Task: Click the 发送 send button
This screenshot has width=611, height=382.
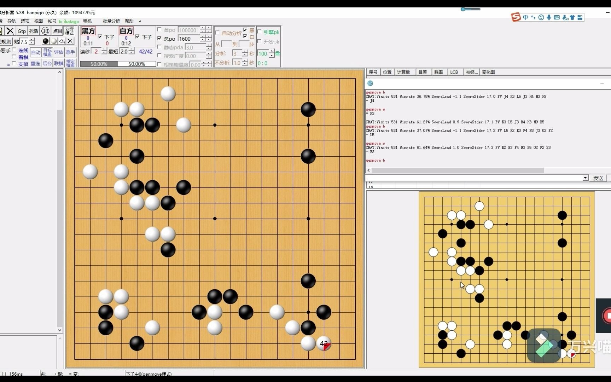Action: 598,178
